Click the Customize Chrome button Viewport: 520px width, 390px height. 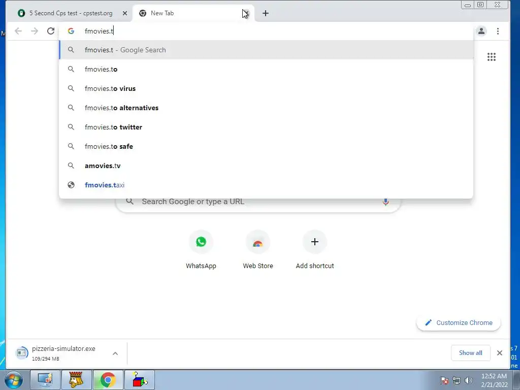pos(459,322)
